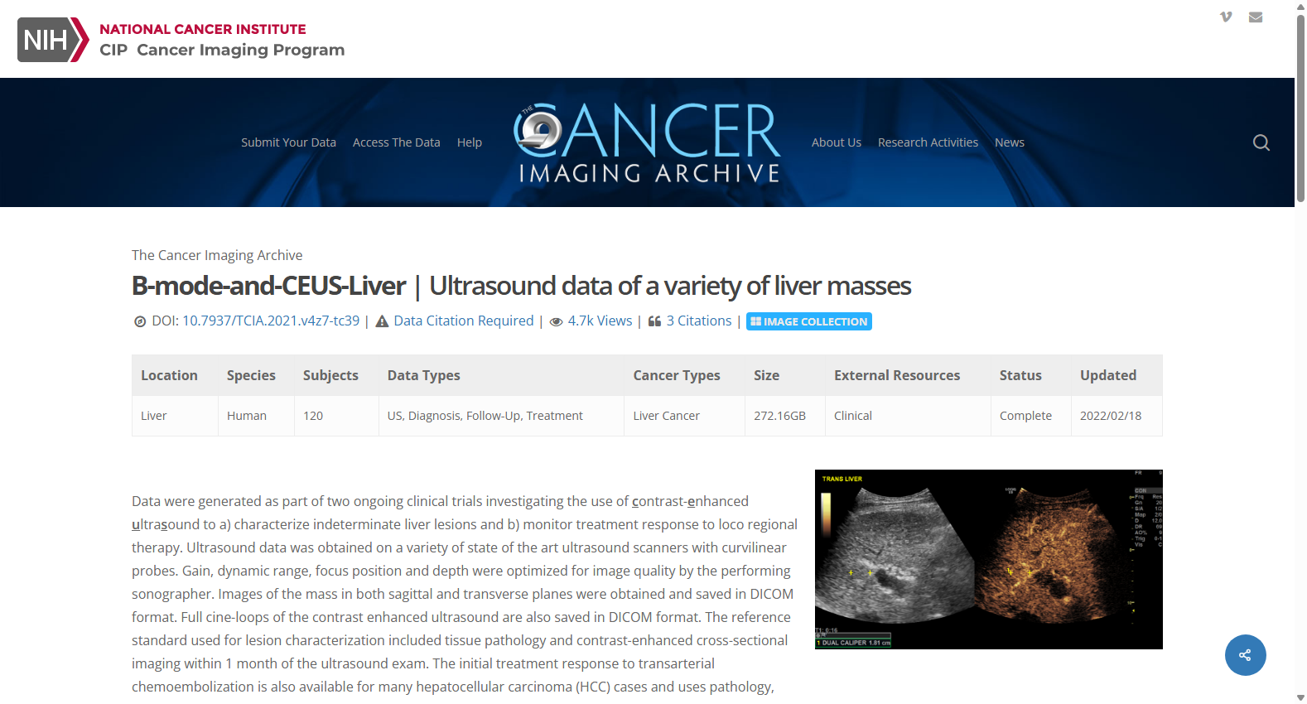Open Submit Your Data menu
This screenshot has height=704, width=1307.
click(x=288, y=142)
